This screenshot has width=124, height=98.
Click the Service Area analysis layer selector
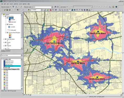tap(12, 55)
